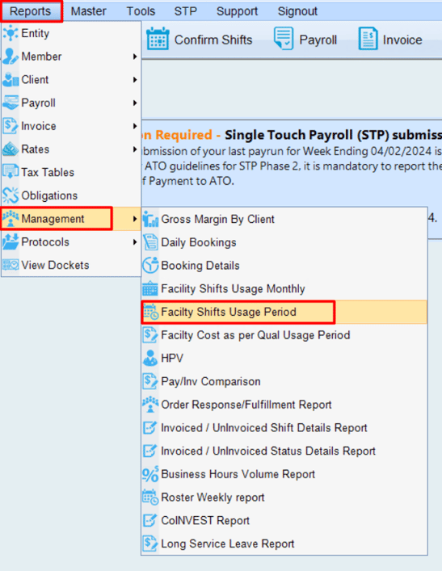Expand the Protocols submenu arrow
442x571 pixels.
click(x=135, y=242)
